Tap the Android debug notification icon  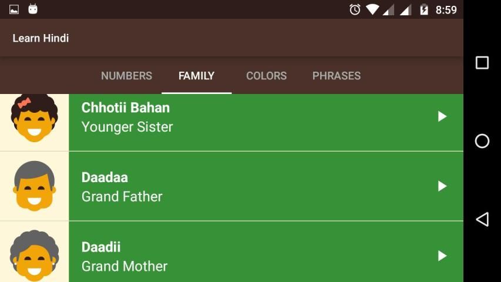pyautogui.click(x=33, y=9)
